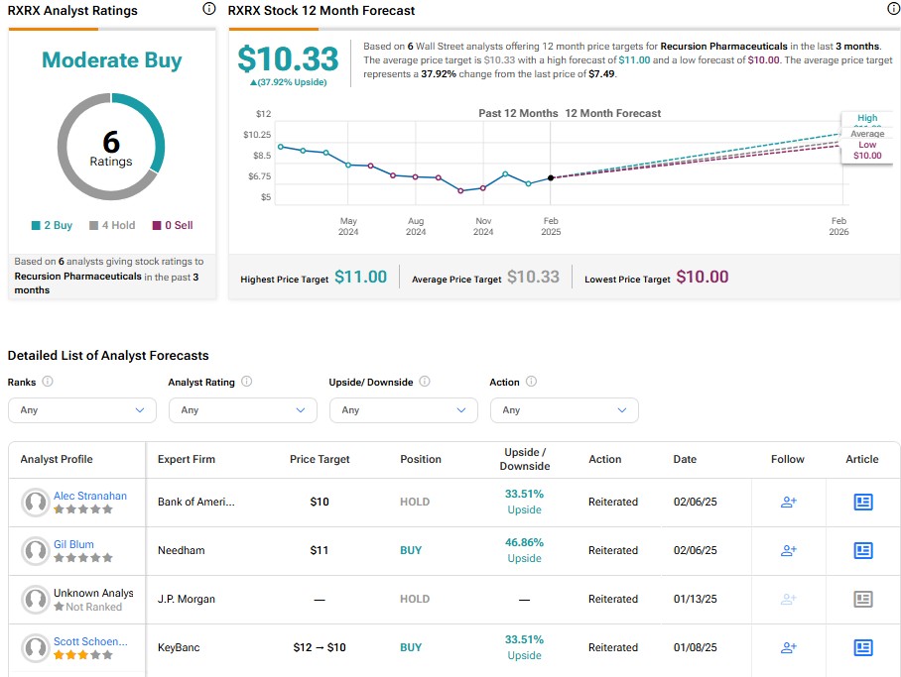Image resolution: width=901 pixels, height=677 pixels.
Task: Expand the Upside/Downside dropdown
Action: coord(404,410)
